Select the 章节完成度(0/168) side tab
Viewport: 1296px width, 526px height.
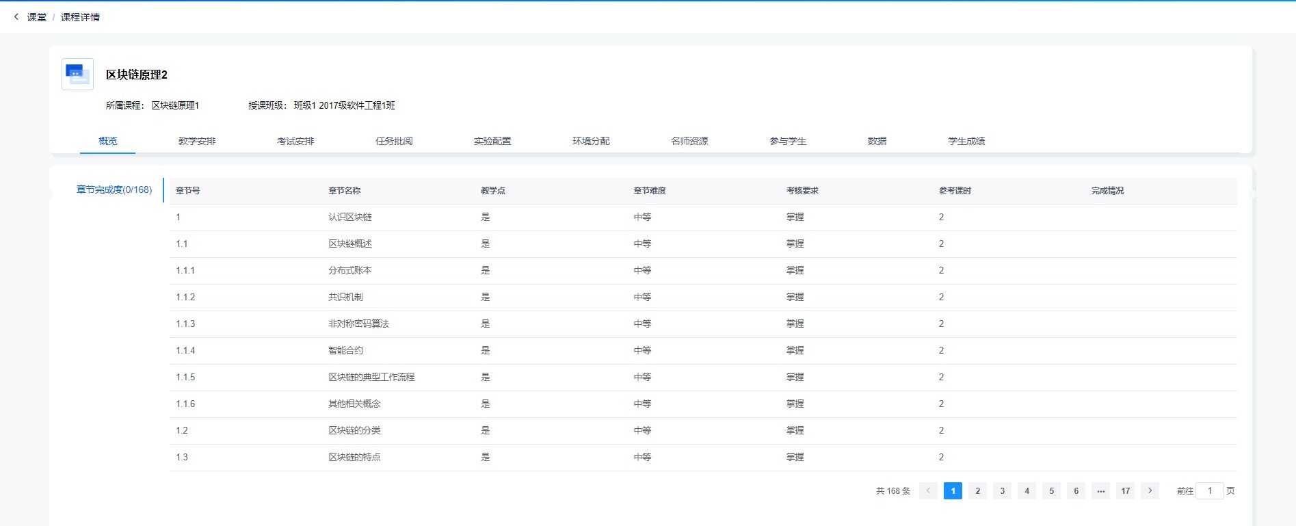pos(114,189)
